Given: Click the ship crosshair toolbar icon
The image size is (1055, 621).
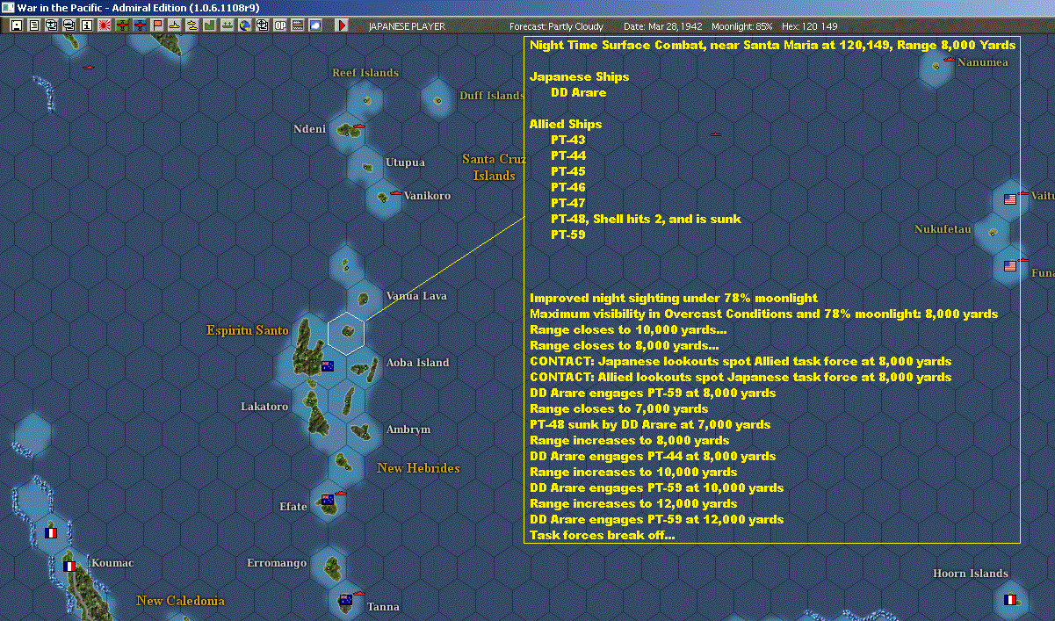Looking at the screenshot, I should tap(262, 26).
